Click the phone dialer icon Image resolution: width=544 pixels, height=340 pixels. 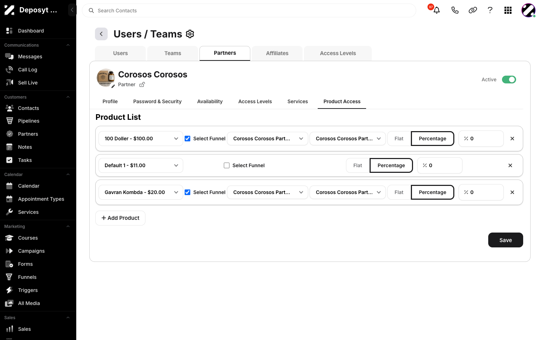tap(455, 10)
